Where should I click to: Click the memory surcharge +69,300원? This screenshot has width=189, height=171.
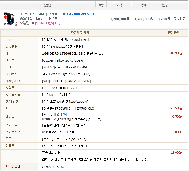[176, 53]
